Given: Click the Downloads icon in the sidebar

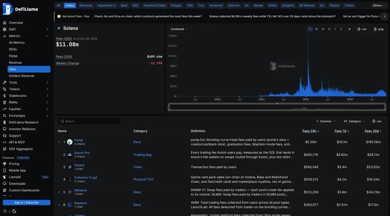Looking at the screenshot, I should [x=5, y=184].
